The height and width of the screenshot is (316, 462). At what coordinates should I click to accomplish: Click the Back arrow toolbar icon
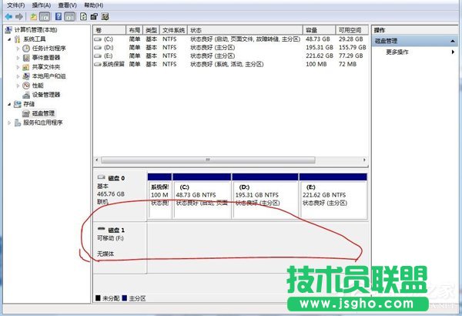[8, 15]
